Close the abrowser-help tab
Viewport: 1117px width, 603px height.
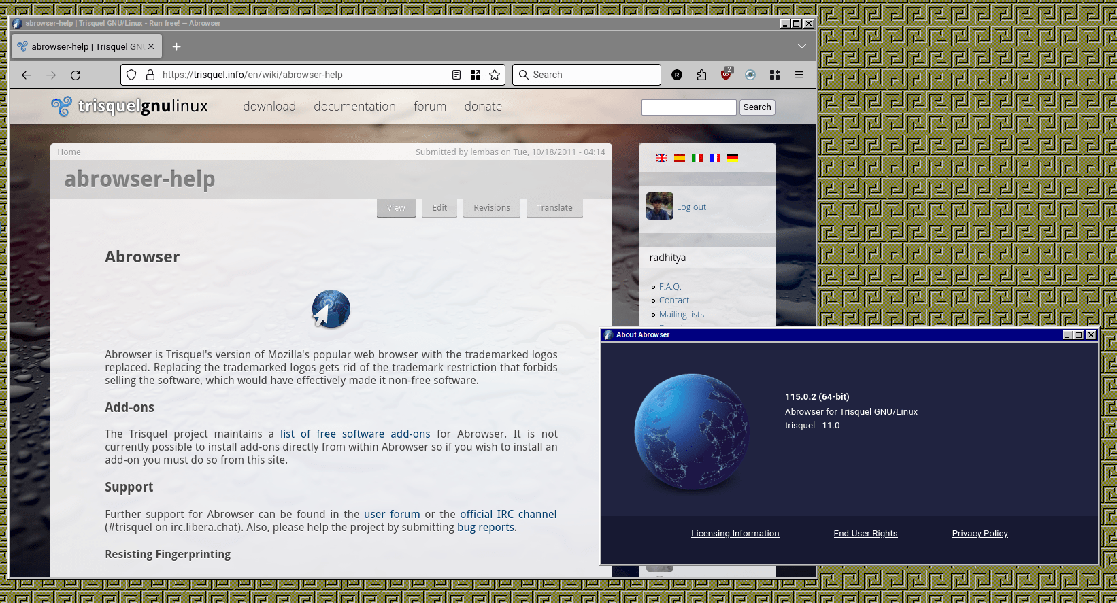[151, 46]
